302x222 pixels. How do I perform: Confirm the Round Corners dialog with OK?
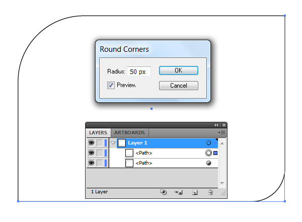click(179, 70)
